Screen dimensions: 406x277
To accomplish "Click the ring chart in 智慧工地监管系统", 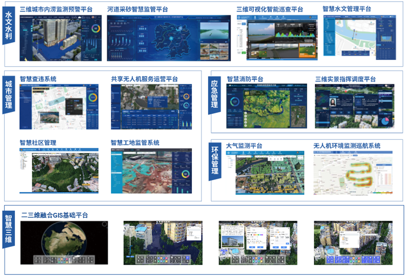I will (185, 174).
